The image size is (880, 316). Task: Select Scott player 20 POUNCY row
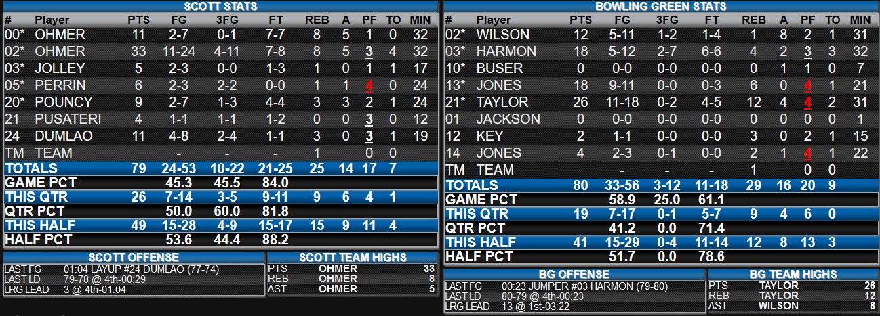pyautogui.click(x=220, y=102)
